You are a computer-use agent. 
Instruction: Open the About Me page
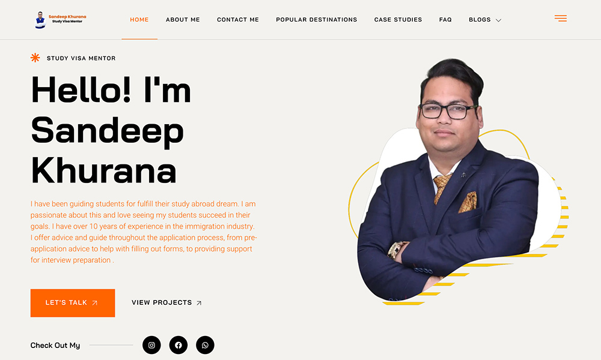(183, 20)
